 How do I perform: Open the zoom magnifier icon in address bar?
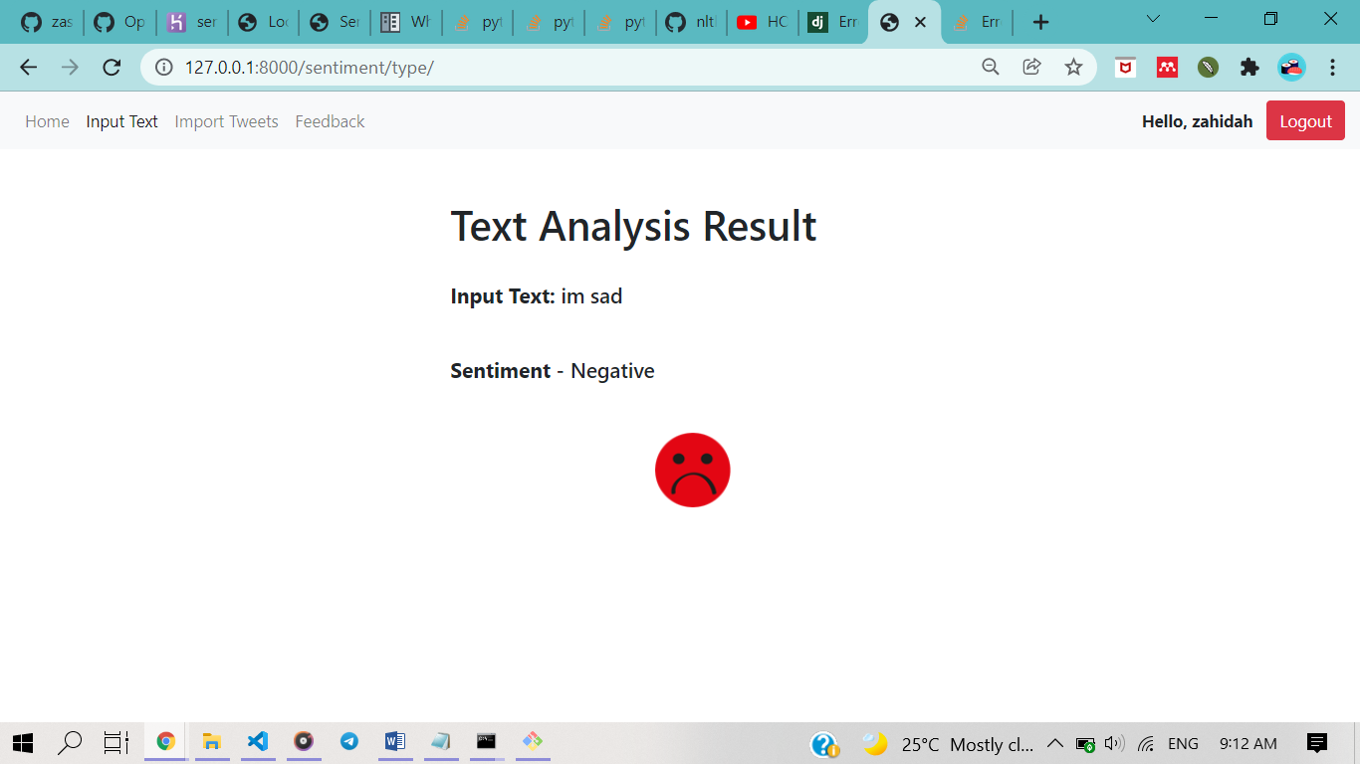990,67
